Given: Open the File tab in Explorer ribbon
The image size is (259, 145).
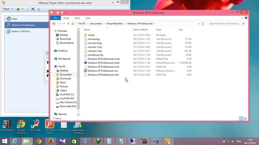Looking at the screenshot, I should click(55, 18).
